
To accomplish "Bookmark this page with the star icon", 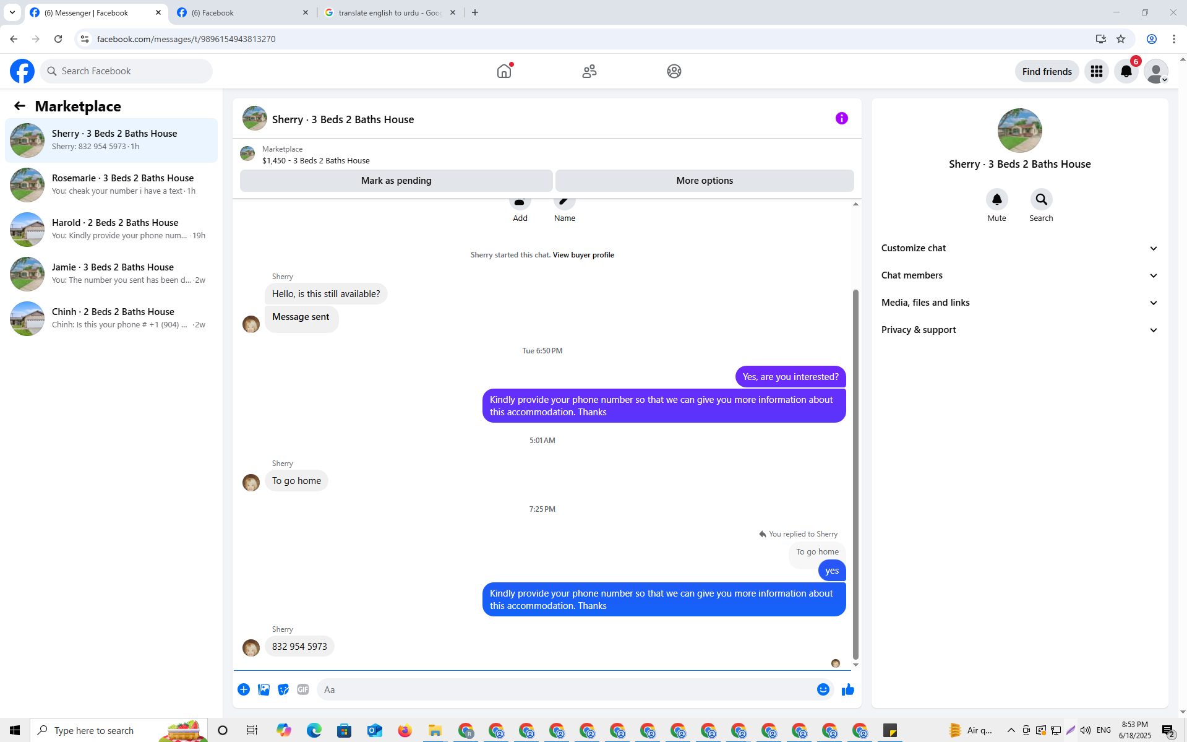I will [x=1121, y=39].
